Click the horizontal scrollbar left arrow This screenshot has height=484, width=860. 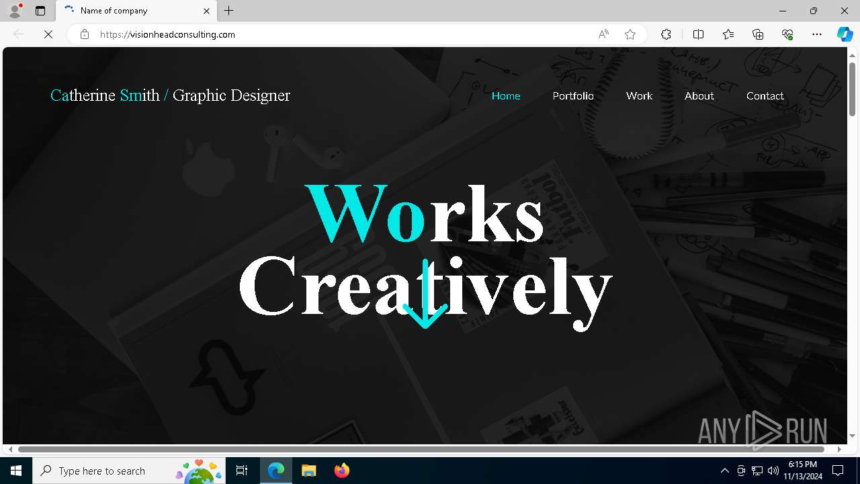pos(9,449)
